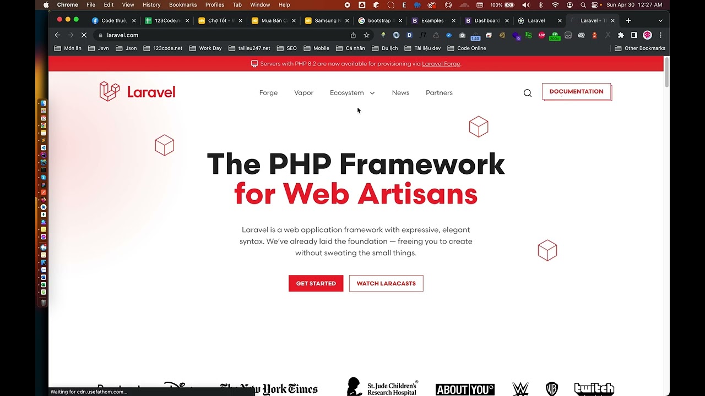Open the Chrome File menu
Screen dimensions: 705x396
point(91,5)
